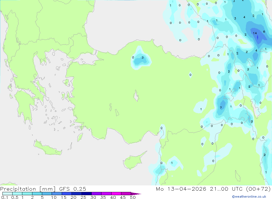Click legend label '50'
Screen dimensions: 272x199
pos(133,197)
